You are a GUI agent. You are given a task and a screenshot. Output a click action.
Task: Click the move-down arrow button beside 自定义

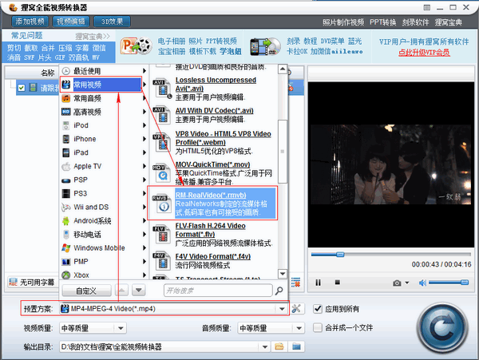(x=139, y=290)
